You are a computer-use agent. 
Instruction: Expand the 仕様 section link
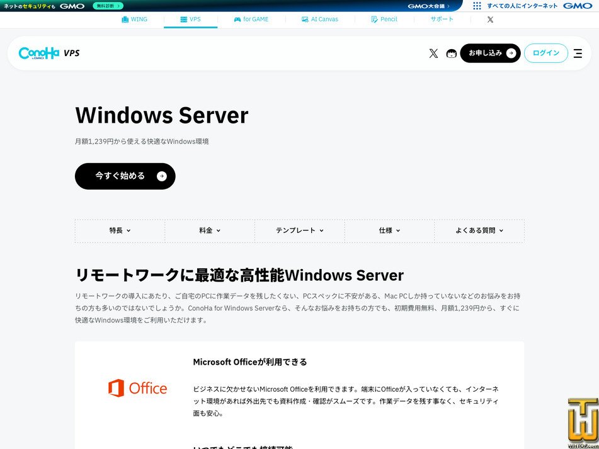(x=389, y=230)
